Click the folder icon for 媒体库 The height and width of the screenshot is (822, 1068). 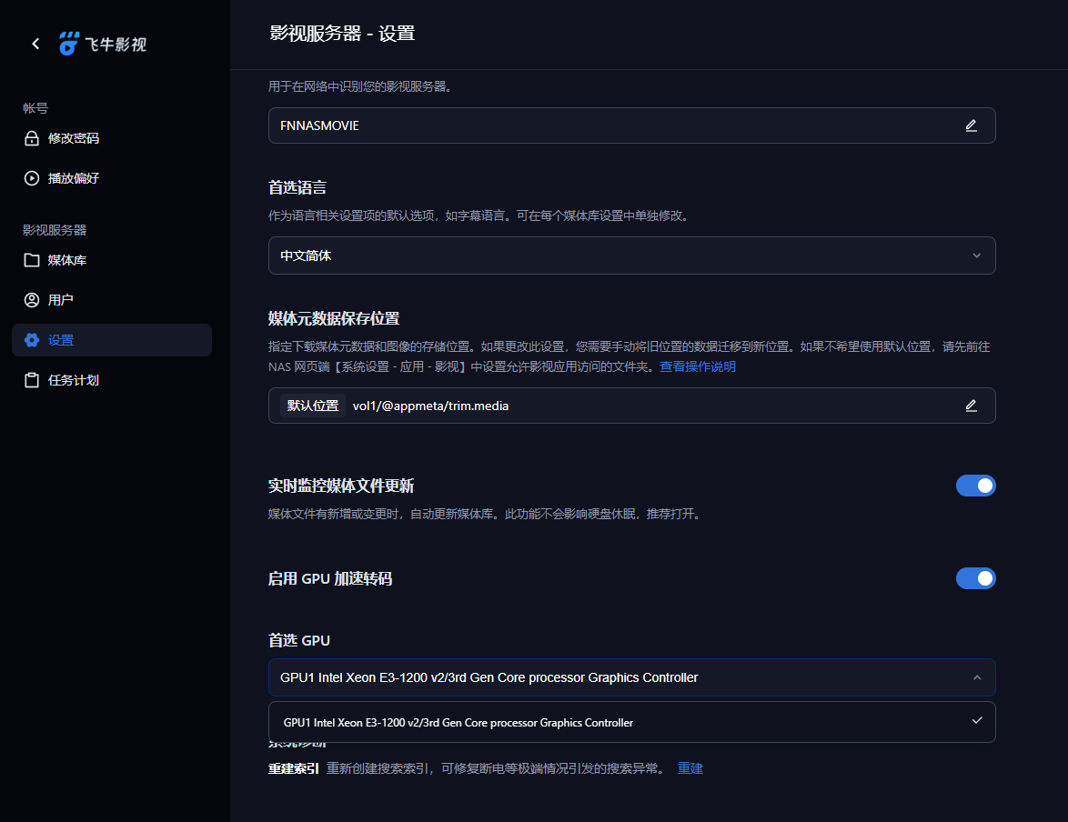point(32,260)
